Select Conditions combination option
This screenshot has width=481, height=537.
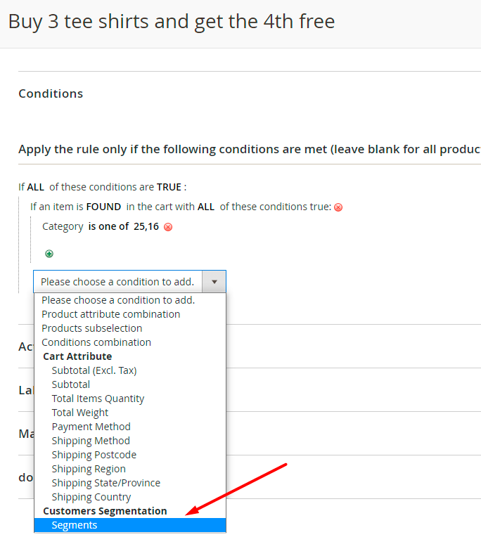coord(96,342)
